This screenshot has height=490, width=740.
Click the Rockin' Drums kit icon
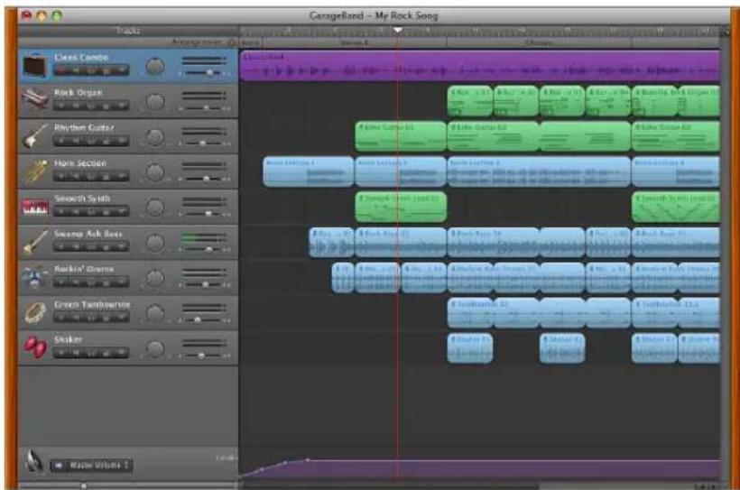point(35,277)
